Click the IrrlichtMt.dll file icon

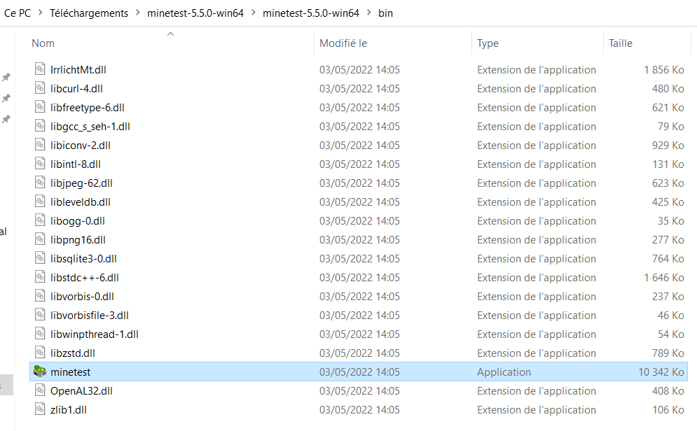coord(40,69)
